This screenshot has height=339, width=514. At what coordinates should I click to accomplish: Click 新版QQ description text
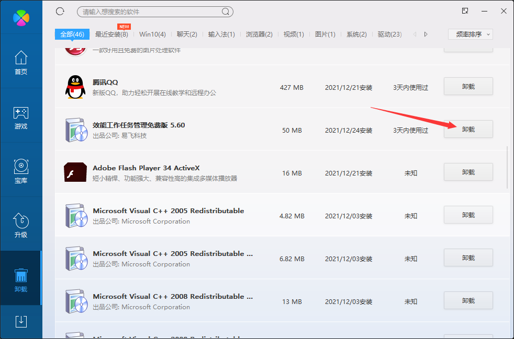(154, 92)
